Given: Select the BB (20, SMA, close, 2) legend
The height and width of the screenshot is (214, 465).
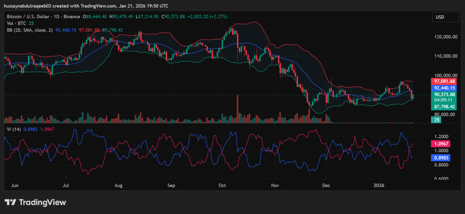Looking at the screenshot, I should [x=27, y=30].
